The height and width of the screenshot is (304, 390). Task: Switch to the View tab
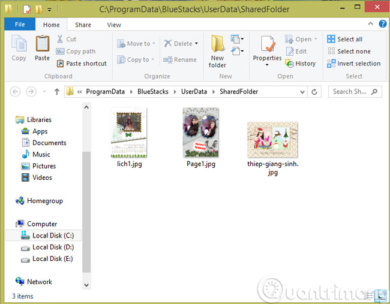[x=114, y=25]
